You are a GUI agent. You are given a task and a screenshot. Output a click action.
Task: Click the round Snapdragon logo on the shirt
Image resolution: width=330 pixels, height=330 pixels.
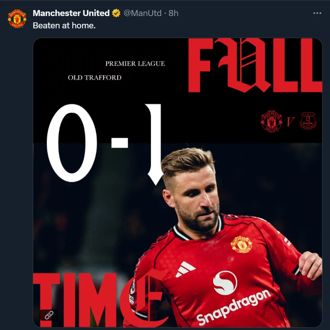click(225, 283)
